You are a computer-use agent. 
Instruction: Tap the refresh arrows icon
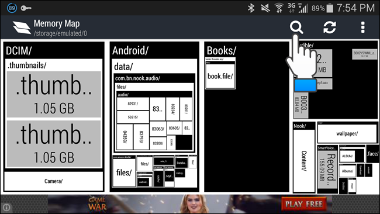pos(330,27)
